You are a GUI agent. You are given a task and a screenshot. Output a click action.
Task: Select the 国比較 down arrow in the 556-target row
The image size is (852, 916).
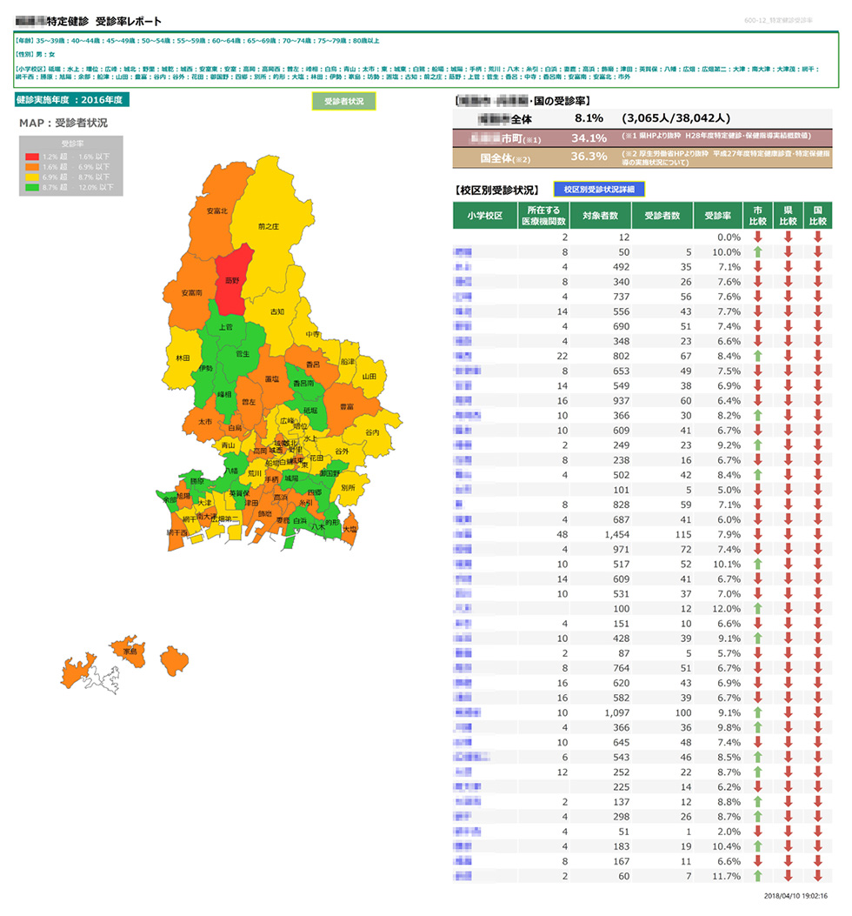(x=817, y=312)
